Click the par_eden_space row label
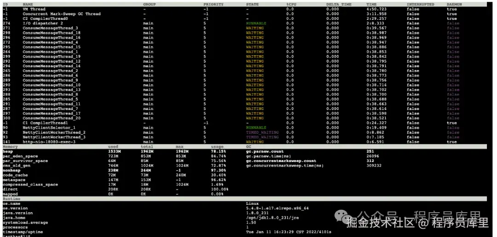This screenshot has height=237, width=497. click(x=20, y=156)
